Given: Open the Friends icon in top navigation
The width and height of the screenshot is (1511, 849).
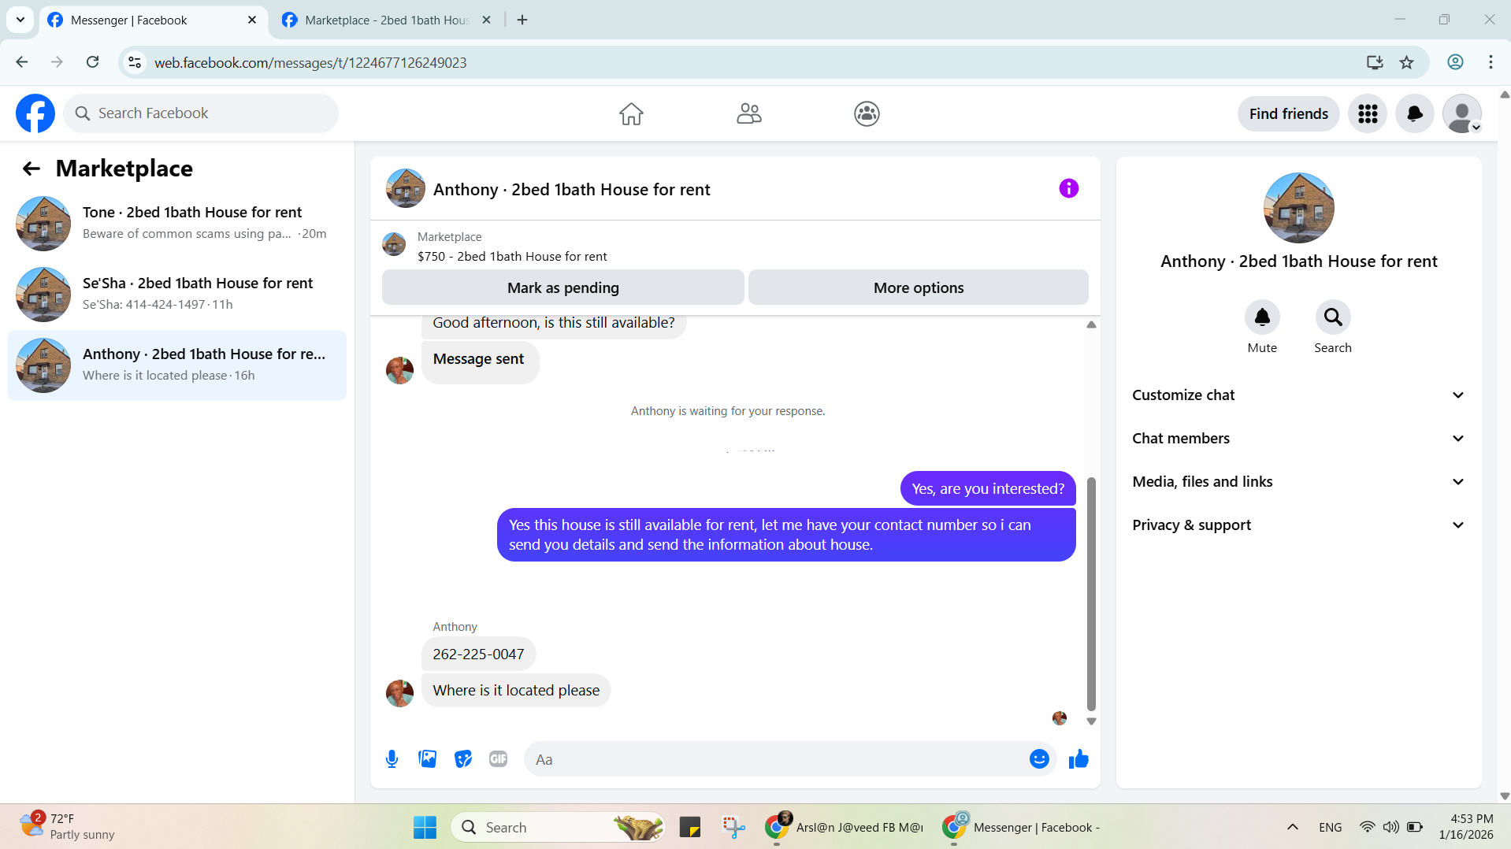Looking at the screenshot, I should click(x=749, y=114).
